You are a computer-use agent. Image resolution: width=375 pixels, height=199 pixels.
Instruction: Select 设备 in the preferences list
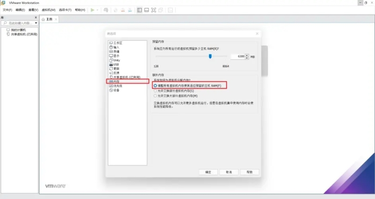[x=114, y=90]
